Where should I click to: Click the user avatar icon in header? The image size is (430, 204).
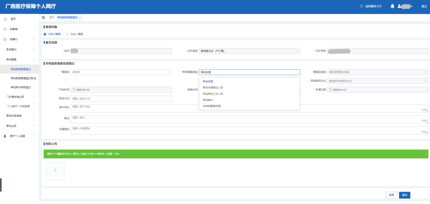click(x=399, y=6)
